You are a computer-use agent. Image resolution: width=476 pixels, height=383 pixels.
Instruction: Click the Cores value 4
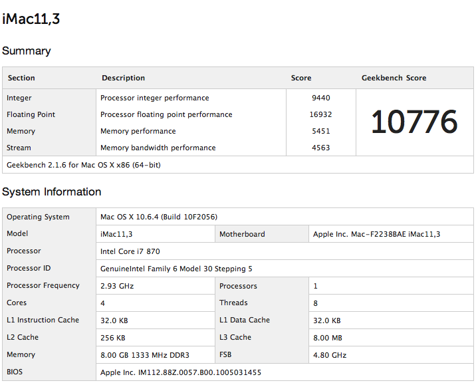(x=102, y=303)
